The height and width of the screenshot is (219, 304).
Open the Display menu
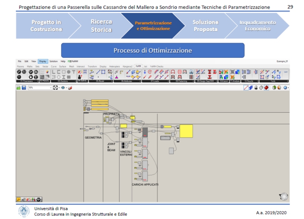tap(43, 61)
